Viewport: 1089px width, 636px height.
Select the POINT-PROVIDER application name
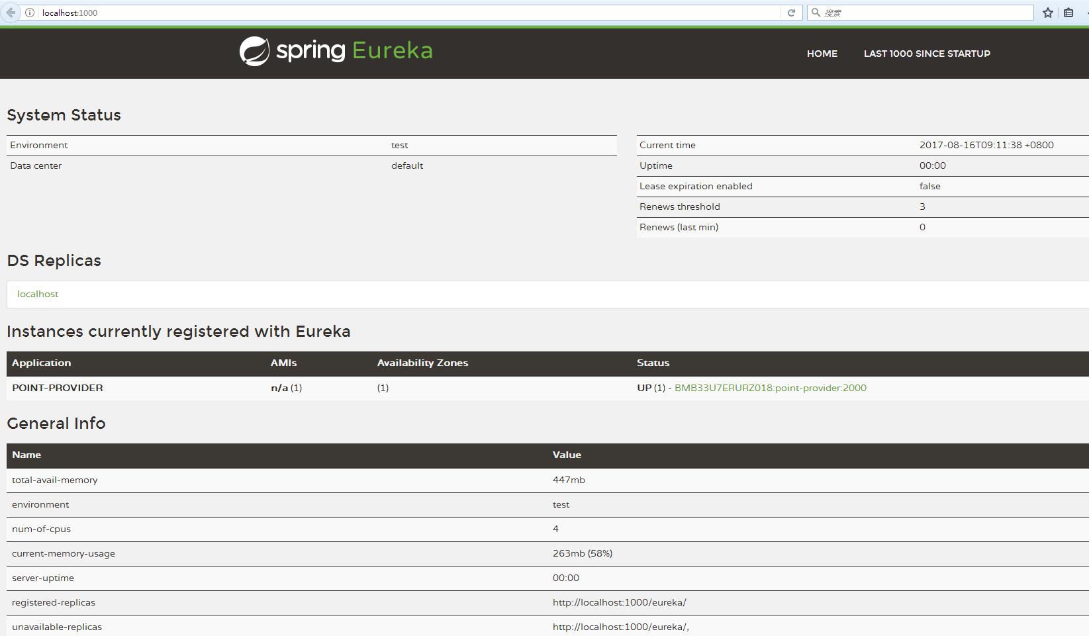[x=58, y=388]
